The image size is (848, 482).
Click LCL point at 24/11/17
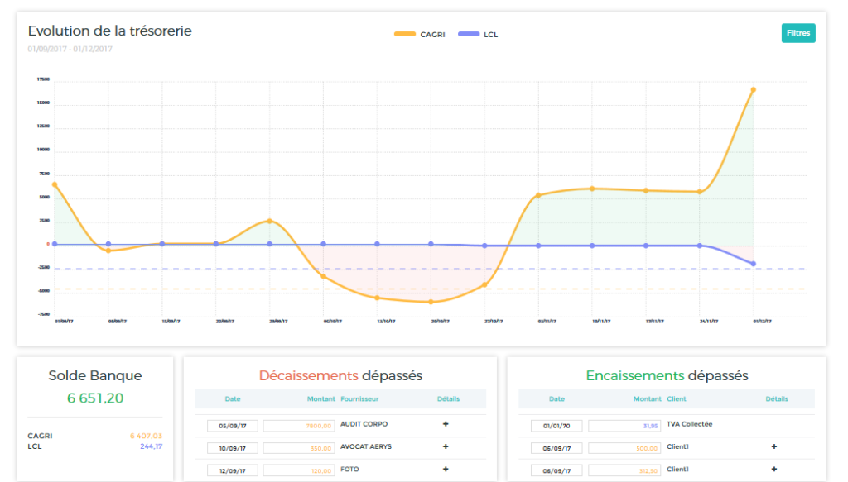(x=700, y=246)
